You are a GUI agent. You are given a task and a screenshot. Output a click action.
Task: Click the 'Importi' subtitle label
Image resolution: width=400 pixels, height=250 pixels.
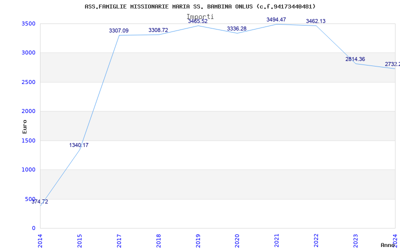coord(200,17)
